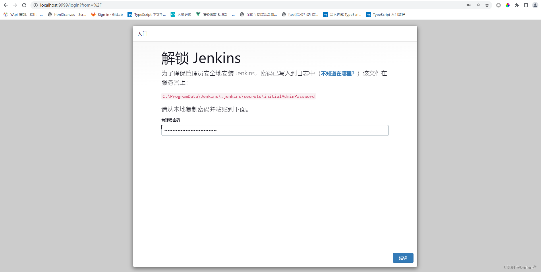Open the html2canvas bookmark

point(67,14)
